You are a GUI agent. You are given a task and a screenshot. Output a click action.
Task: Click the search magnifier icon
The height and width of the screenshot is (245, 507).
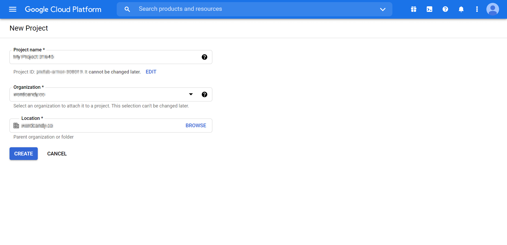click(127, 9)
